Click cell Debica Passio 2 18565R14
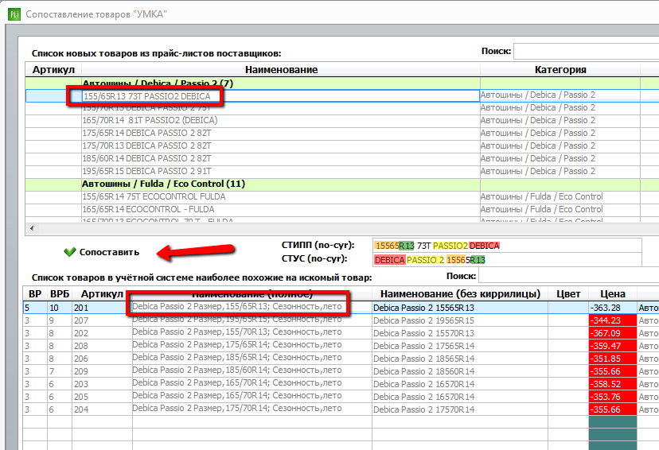This screenshot has height=450, width=659. pos(460,359)
